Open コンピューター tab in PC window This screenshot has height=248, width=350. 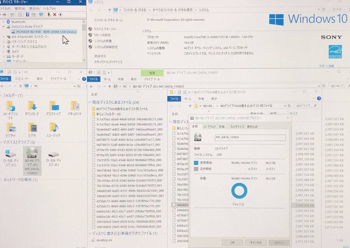(22, 79)
